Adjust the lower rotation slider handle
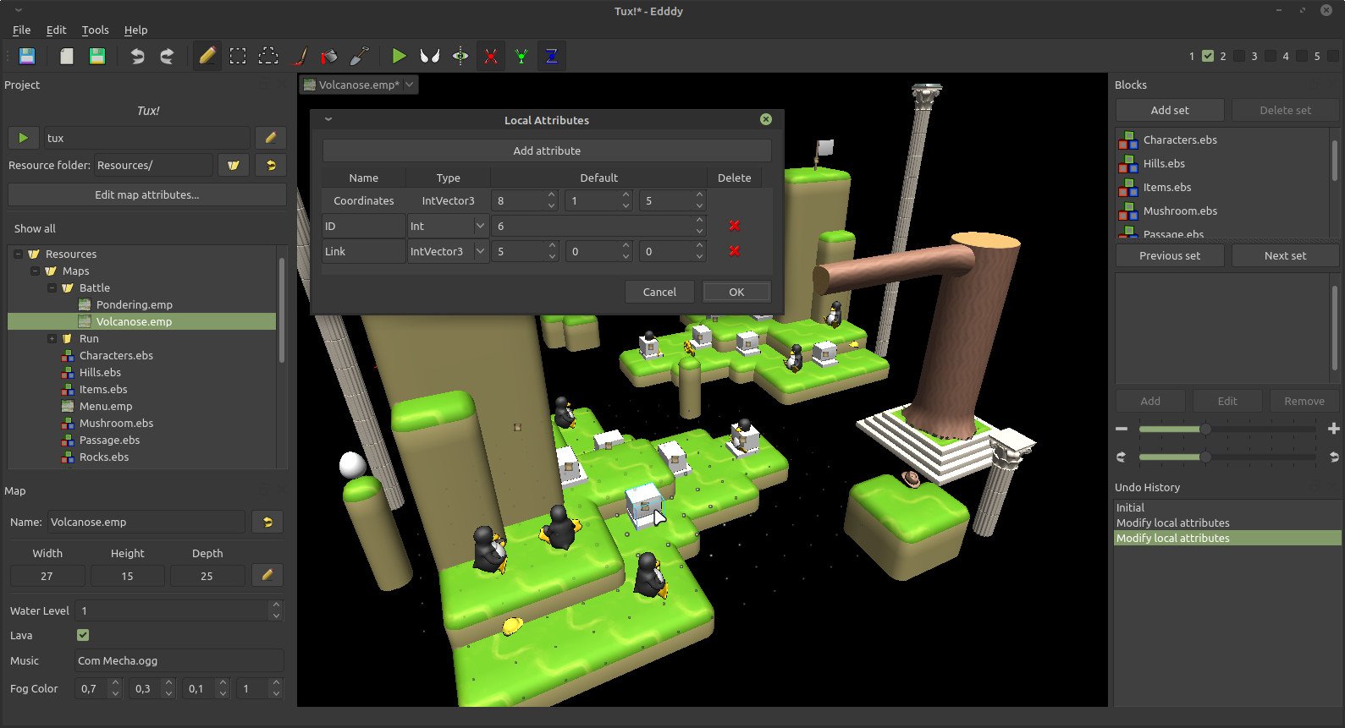This screenshot has height=728, width=1345. 1205,457
